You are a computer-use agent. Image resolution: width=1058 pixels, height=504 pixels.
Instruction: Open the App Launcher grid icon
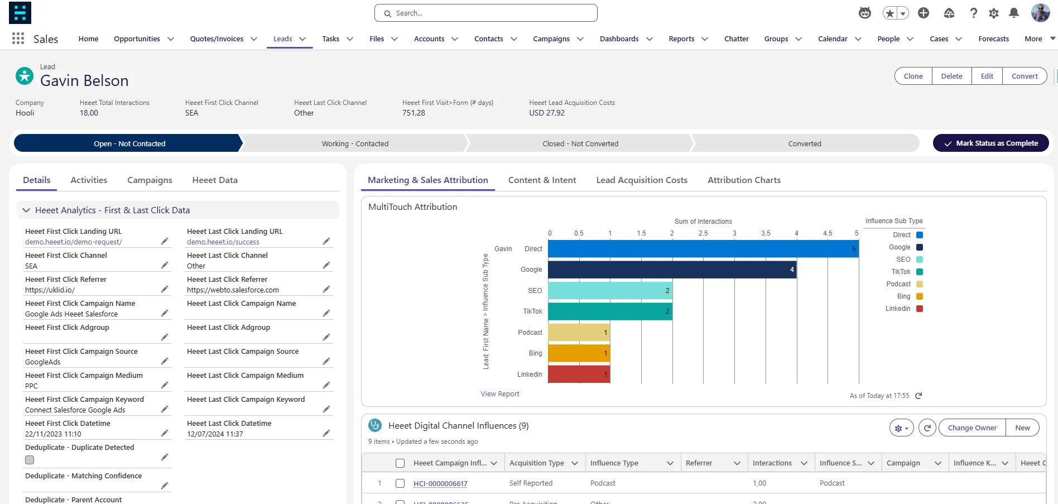point(18,39)
